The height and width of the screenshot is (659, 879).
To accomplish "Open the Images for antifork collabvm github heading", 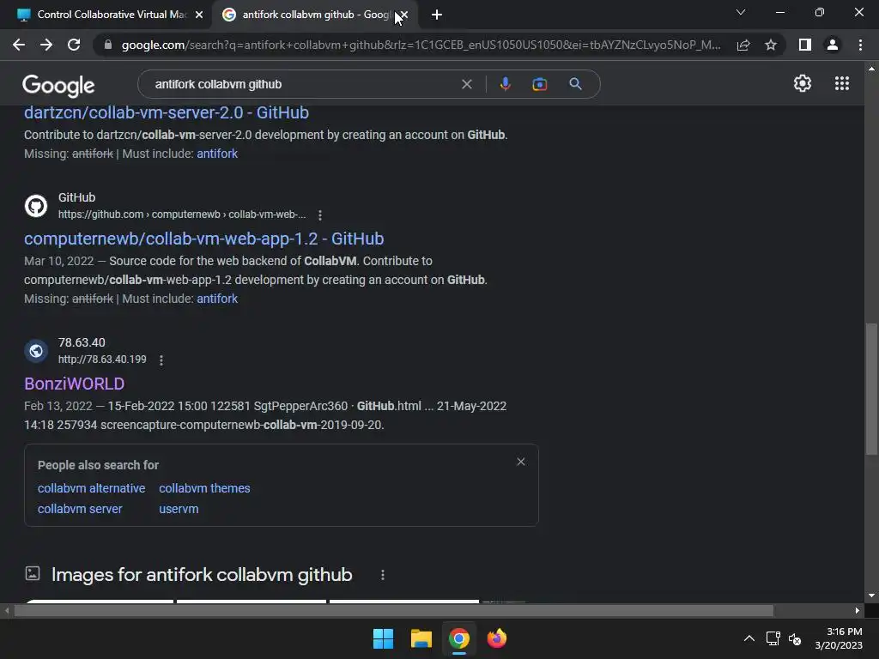I will coord(202,575).
